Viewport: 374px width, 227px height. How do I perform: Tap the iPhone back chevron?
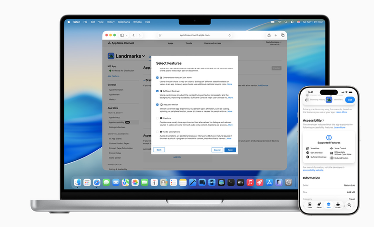coord(306,100)
